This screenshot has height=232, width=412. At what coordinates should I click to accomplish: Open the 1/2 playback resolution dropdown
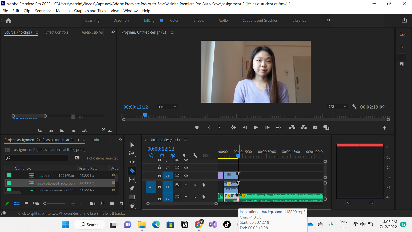click(337, 106)
